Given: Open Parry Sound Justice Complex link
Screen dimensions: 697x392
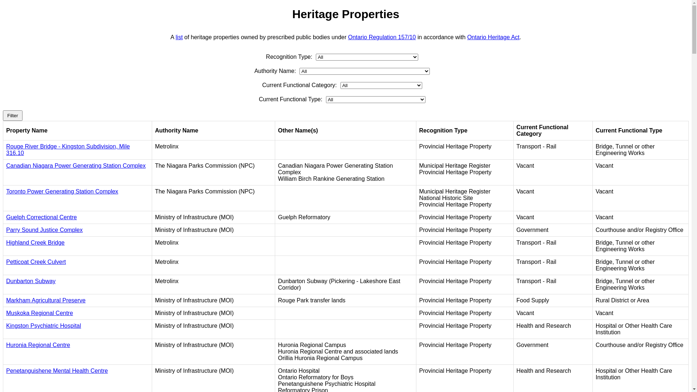Looking at the screenshot, I should [x=44, y=230].
